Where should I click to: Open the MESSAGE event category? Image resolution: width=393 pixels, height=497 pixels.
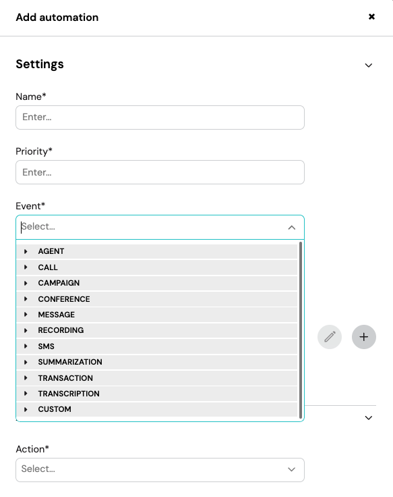[157, 315]
